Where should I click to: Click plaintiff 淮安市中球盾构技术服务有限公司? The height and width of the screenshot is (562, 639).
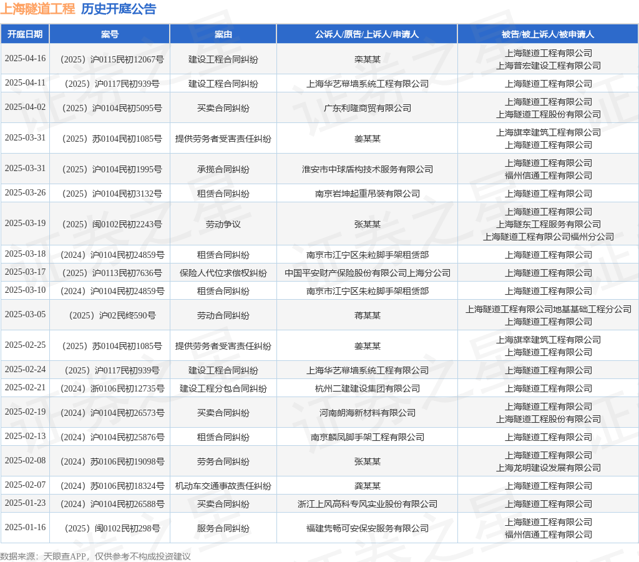(x=367, y=169)
